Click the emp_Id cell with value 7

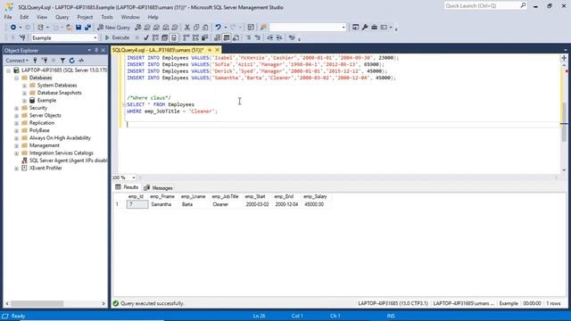click(137, 204)
